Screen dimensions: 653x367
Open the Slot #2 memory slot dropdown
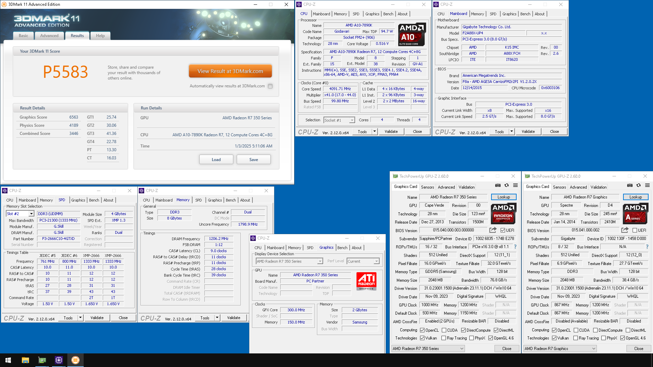(x=20, y=214)
